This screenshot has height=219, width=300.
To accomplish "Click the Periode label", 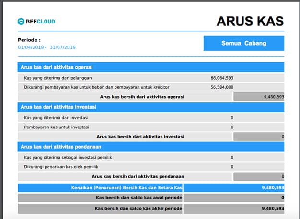I will tap(29, 40).
